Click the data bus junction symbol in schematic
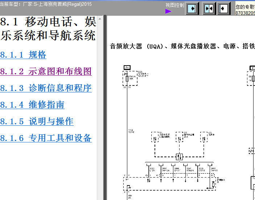Image resolution: width=255 pixels, height=200 pixels. (179, 157)
